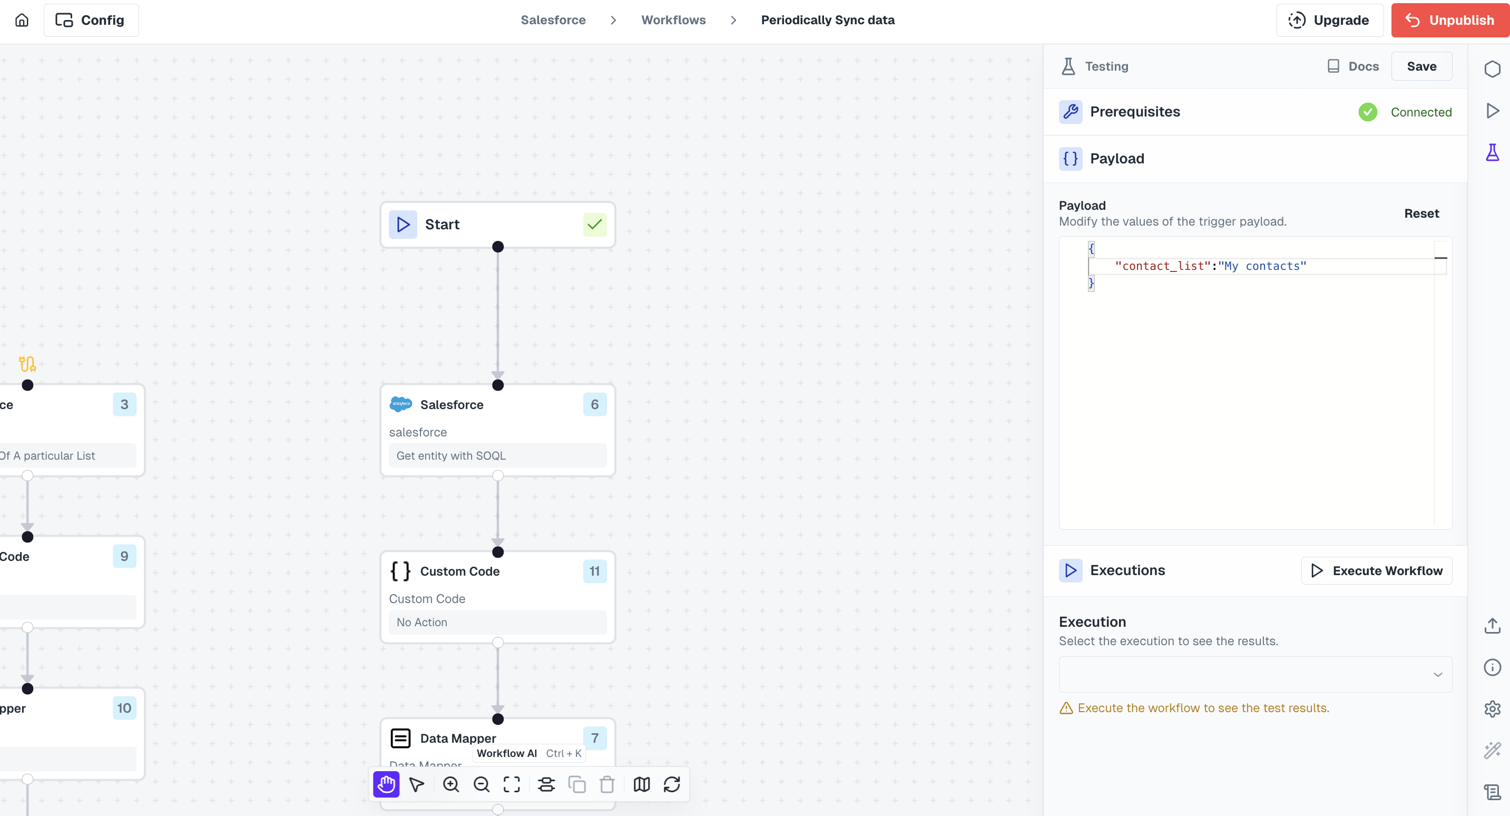Expand the Prerequisites section
Viewport: 1510px width, 816px height.
[1135, 112]
